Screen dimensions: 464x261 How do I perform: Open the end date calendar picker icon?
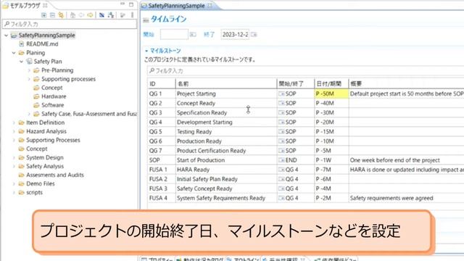254,35
